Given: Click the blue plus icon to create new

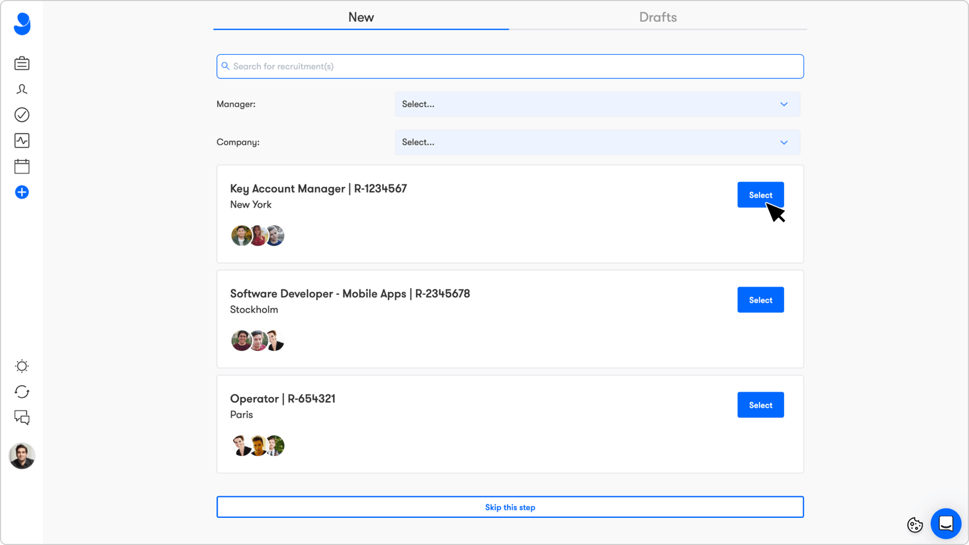Looking at the screenshot, I should [22, 192].
